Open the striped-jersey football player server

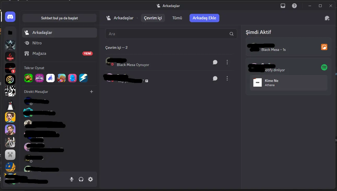(x=10, y=142)
